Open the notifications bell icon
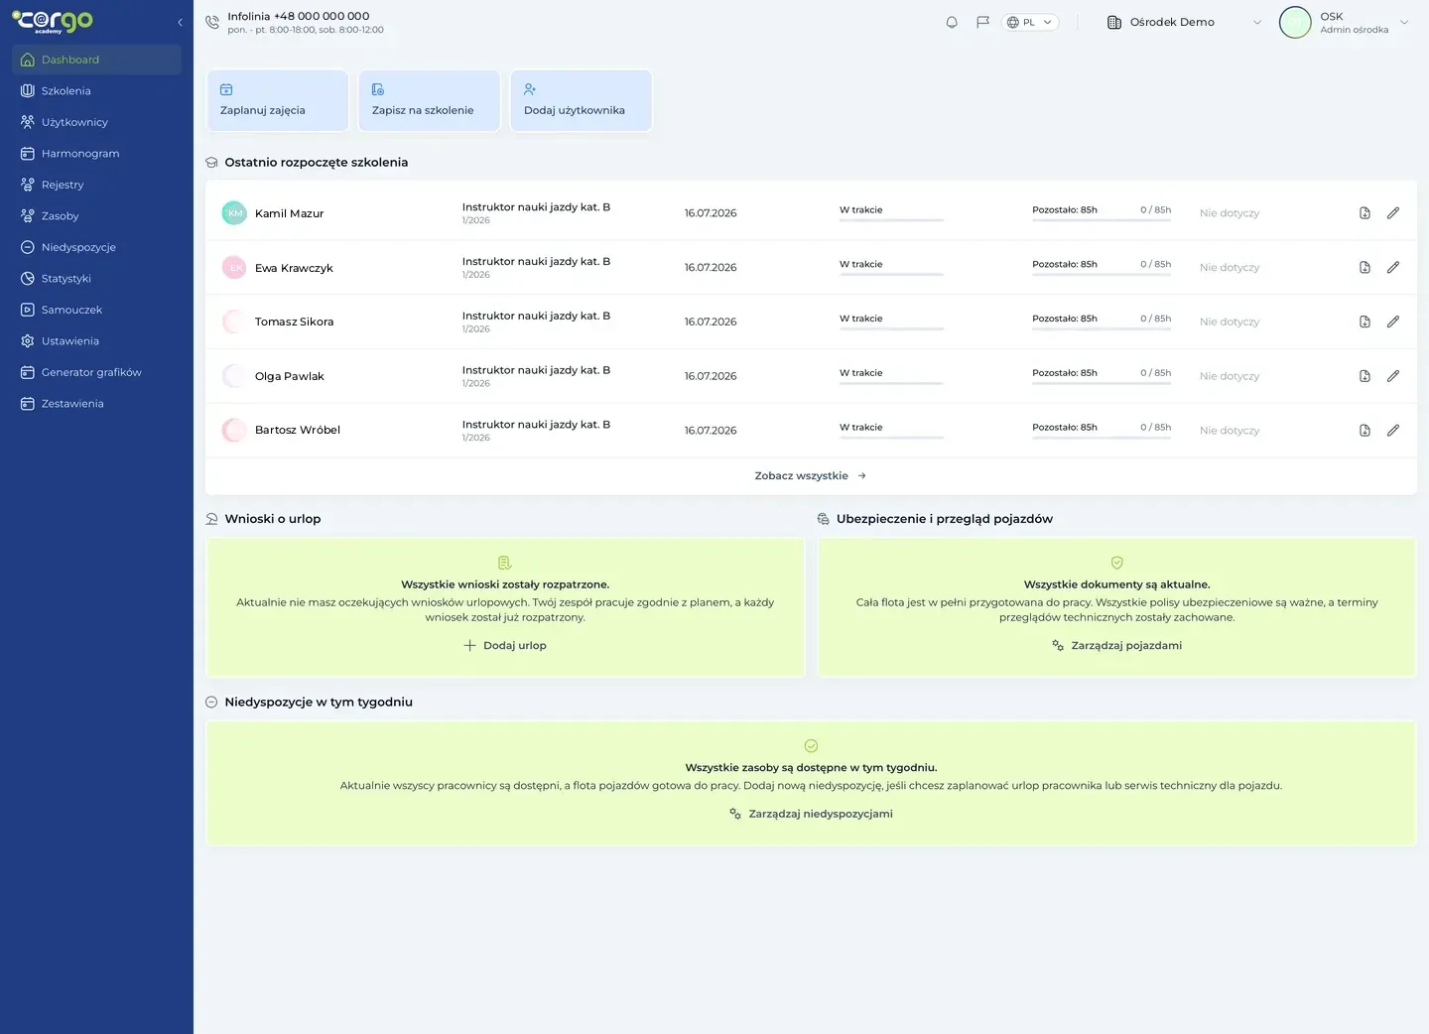 click(952, 22)
